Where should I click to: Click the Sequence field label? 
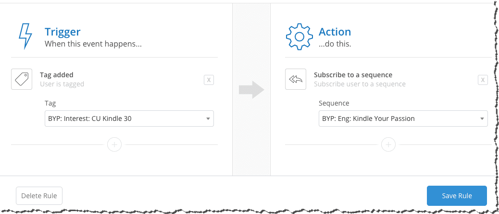[334, 103]
